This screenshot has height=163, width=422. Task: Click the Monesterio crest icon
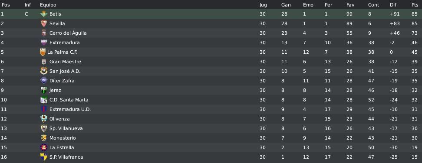click(43, 138)
